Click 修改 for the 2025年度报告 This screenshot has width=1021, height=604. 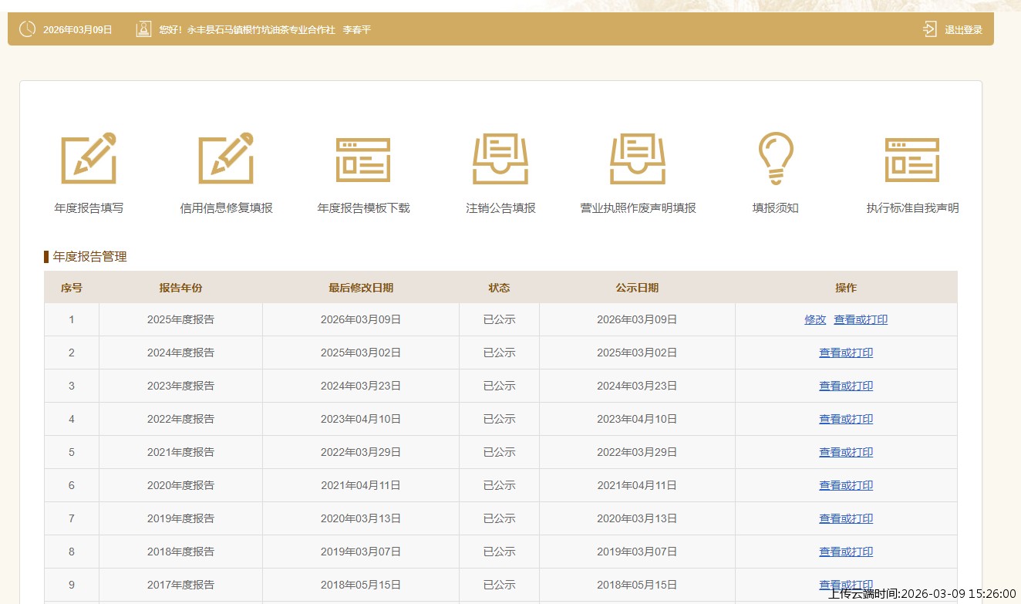tap(815, 319)
